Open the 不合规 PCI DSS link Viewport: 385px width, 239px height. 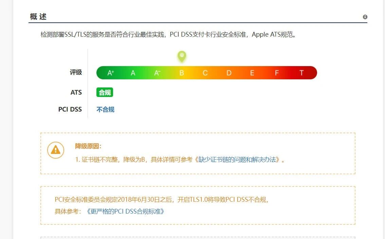tap(105, 109)
